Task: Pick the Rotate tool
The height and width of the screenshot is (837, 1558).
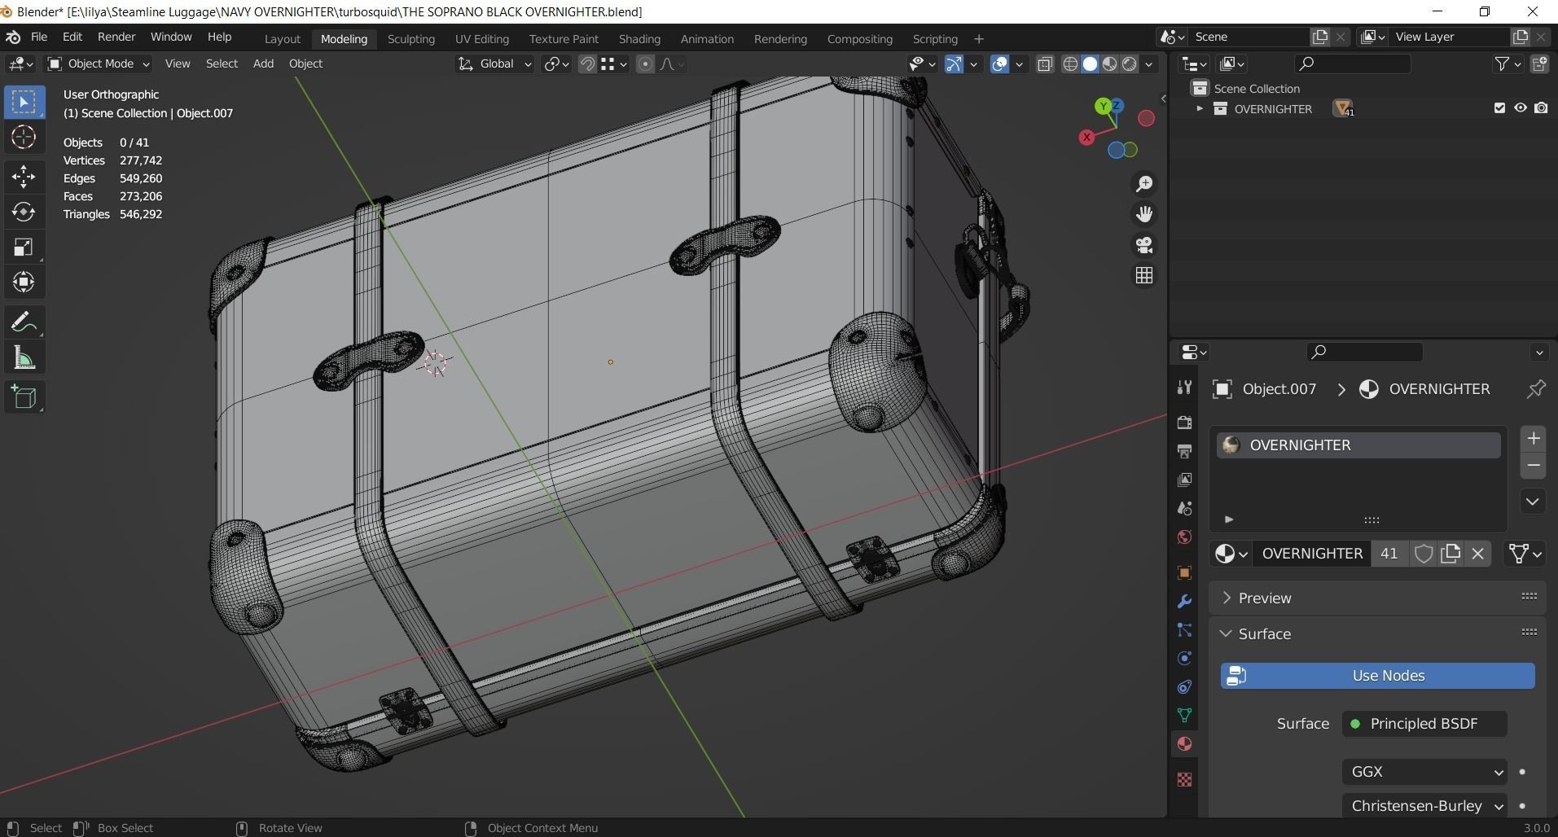Action: pos(24,212)
